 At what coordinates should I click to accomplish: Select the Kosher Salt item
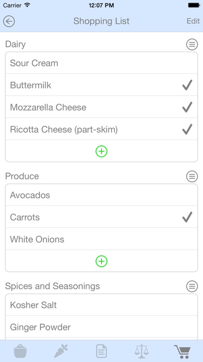101,305
